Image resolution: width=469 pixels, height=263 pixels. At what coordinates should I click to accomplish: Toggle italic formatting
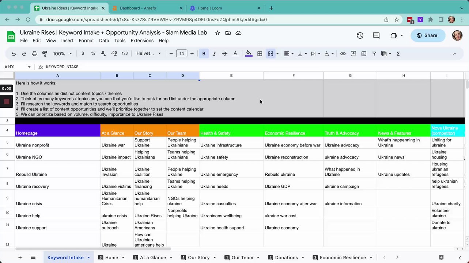coord(214,53)
